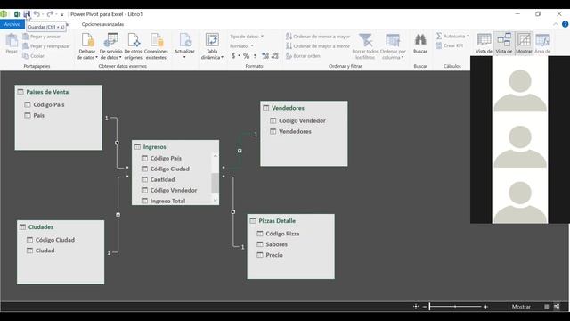Switch to Excel workbook icon
This screenshot has width=570, height=321.
point(17,14)
